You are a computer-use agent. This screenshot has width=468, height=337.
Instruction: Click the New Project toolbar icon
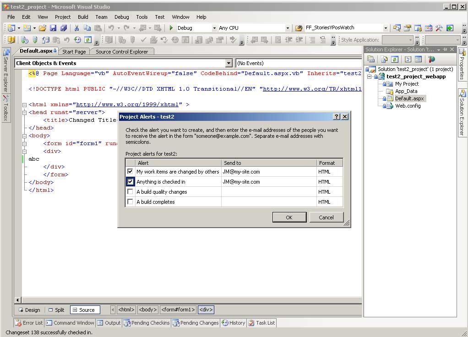[11, 28]
